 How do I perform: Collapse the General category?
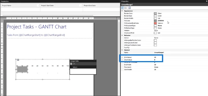pyautogui.click(x=122, y=50)
